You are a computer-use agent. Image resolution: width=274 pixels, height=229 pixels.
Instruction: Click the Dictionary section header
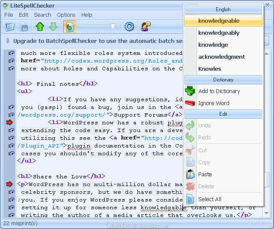(223, 80)
